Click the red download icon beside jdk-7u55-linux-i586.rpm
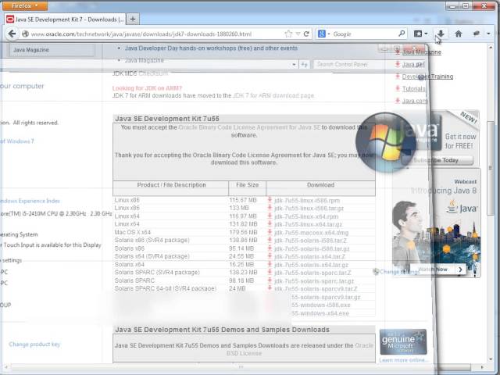500x375 pixels. (270, 200)
